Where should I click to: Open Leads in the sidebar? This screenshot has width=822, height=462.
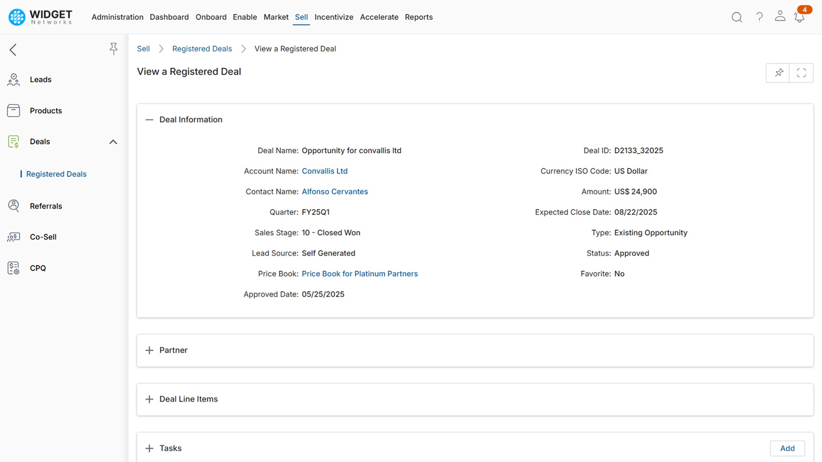pos(41,80)
